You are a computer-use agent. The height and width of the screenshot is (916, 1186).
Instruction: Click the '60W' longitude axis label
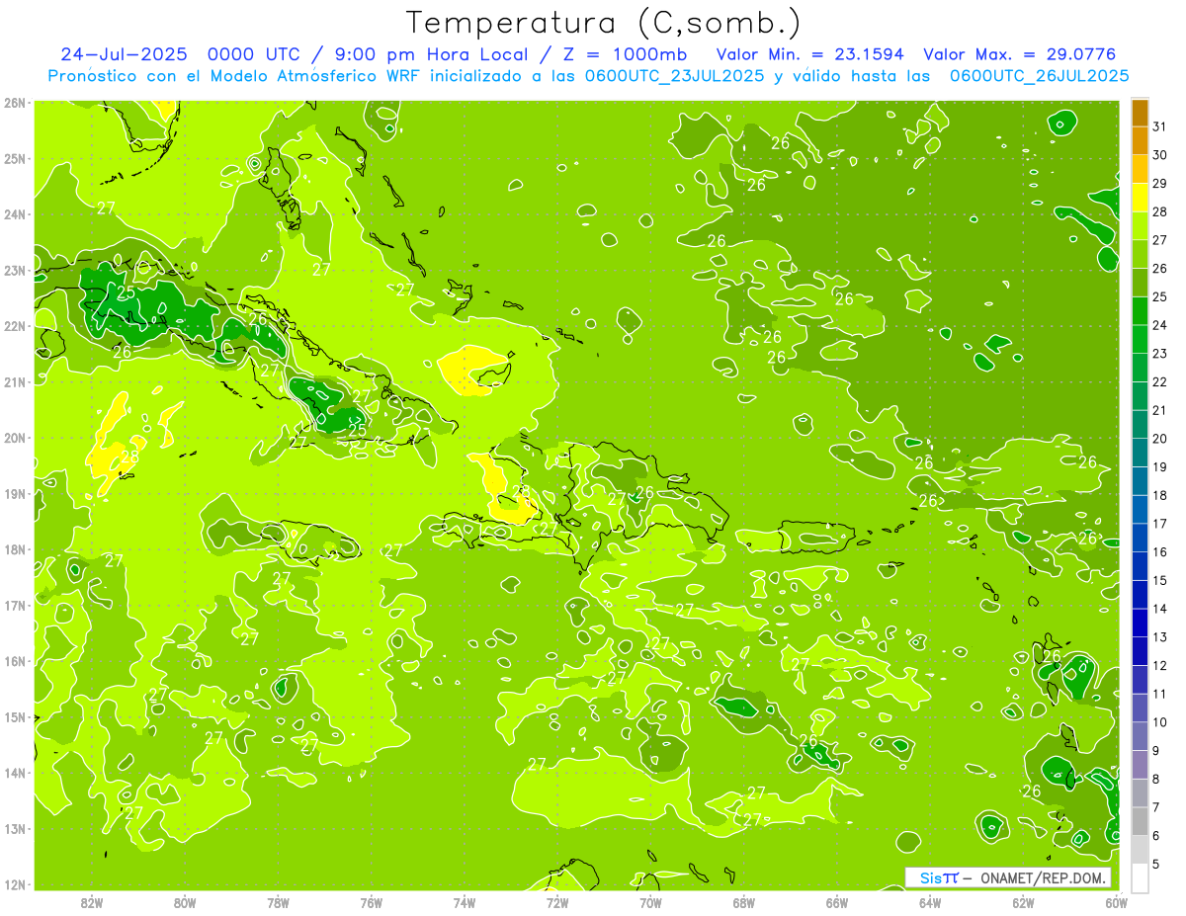[1116, 902]
